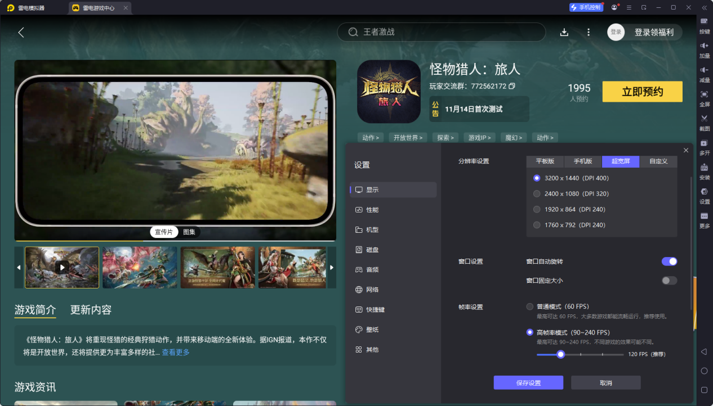Open the 游戏IP > tag
This screenshot has height=406, width=713.
(x=479, y=137)
